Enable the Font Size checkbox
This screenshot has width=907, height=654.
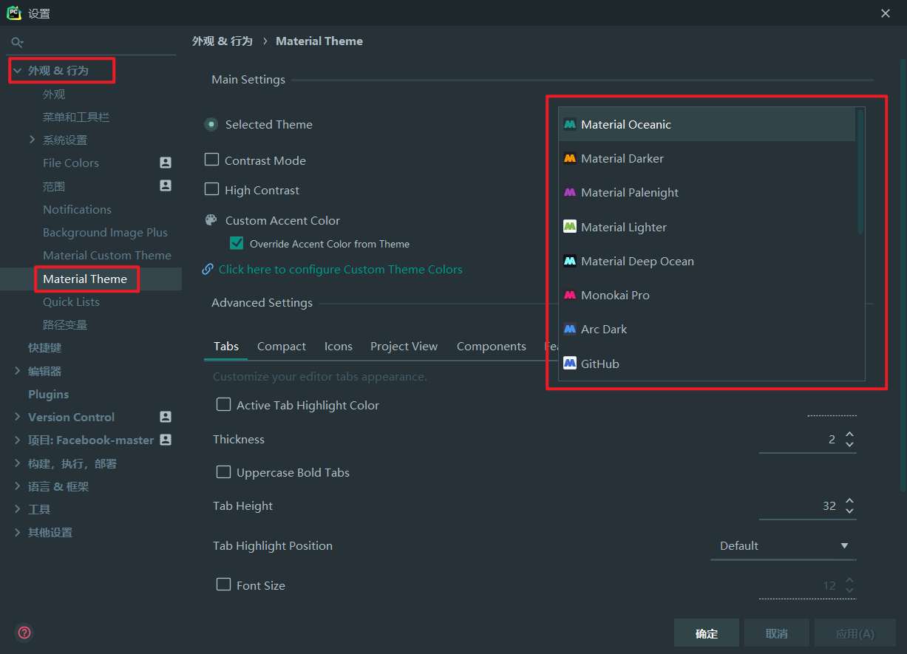[223, 585]
